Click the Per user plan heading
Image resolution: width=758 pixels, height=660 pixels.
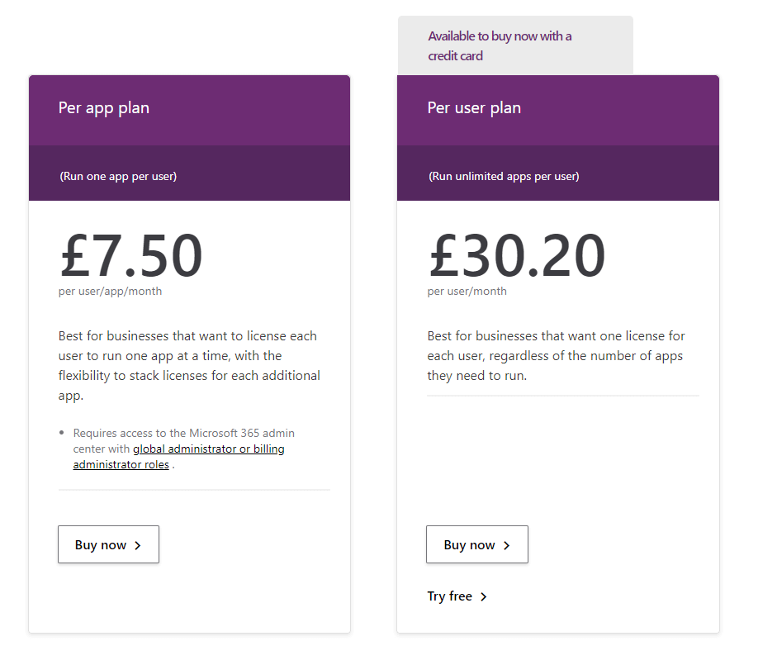[474, 107]
